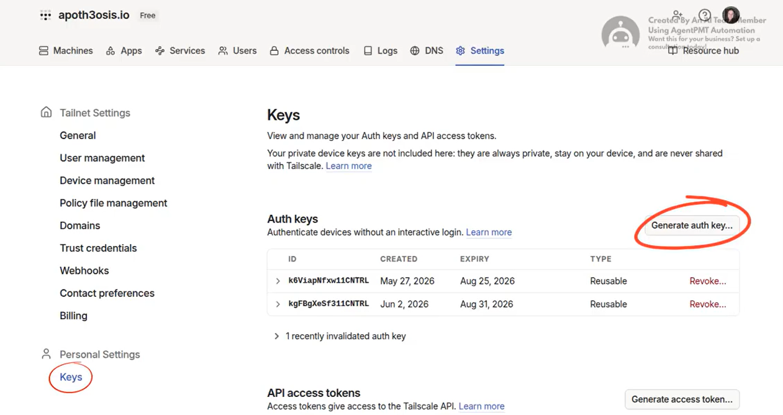Click the Tailnet Settings home icon

point(46,112)
